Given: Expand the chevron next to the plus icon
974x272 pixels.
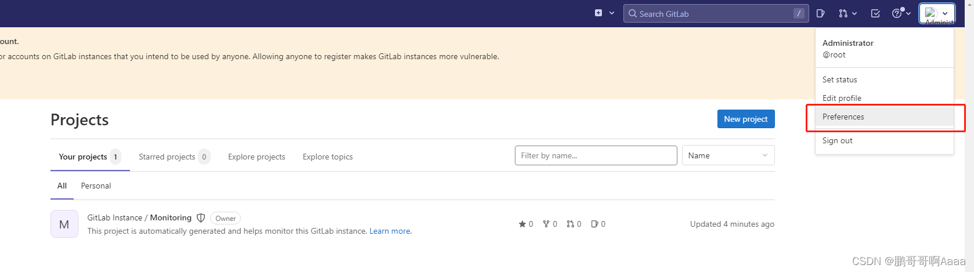Looking at the screenshot, I should 612,13.
